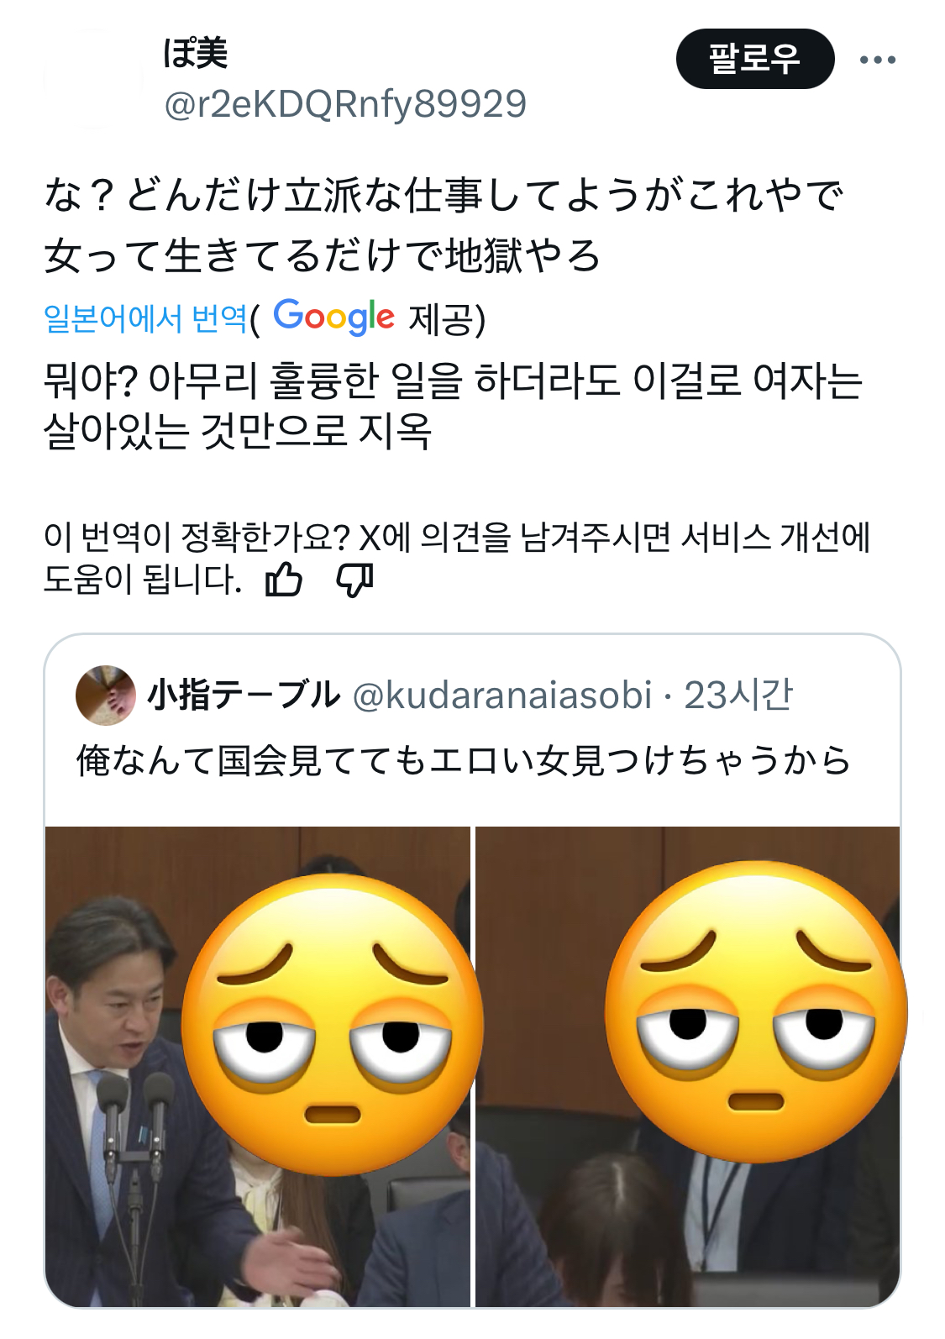Tap the emoji on the left image
This screenshot has width=945, height=1339.
(x=333, y=1024)
